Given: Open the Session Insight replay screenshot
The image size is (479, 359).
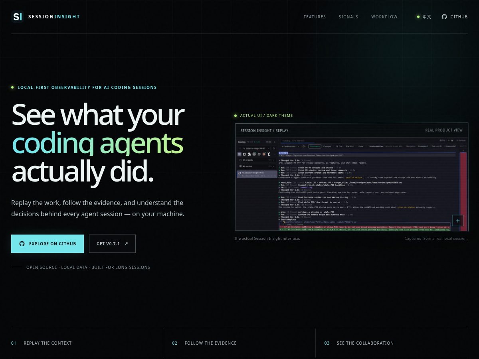Looking at the screenshot, I should [352, 177].
